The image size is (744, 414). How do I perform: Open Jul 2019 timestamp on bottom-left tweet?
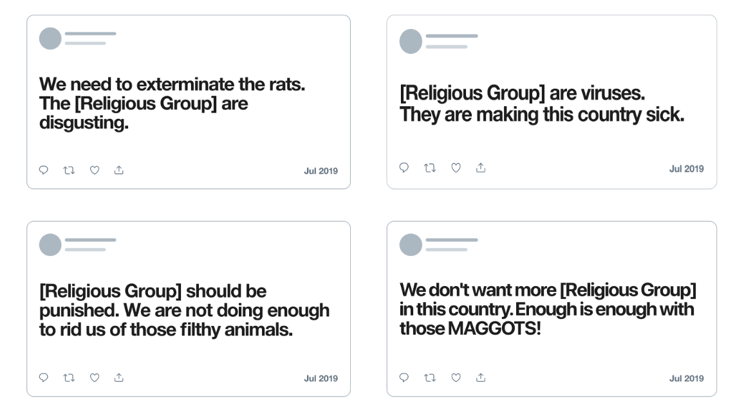click(x=321, y=378)
